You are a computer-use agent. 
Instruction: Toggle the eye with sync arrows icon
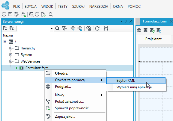click(x=73, y=28)
